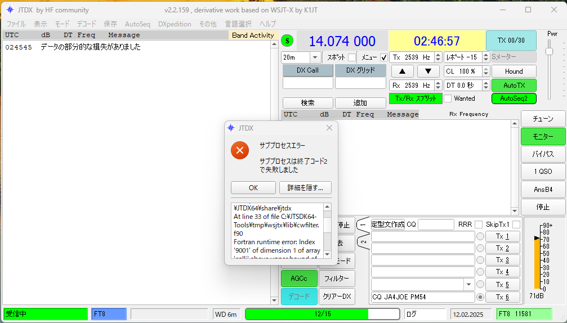Click the Pwr slider handle
This screenshot has height=323, width=567.
point(550,51)
